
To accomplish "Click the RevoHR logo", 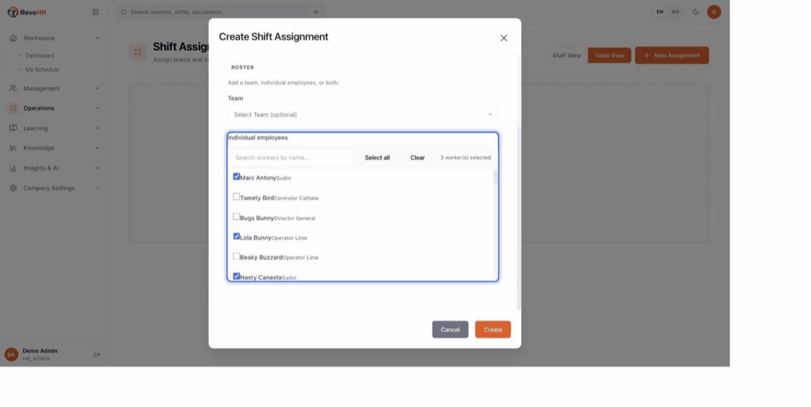I will pyautogui.click(x=27, y=12).
